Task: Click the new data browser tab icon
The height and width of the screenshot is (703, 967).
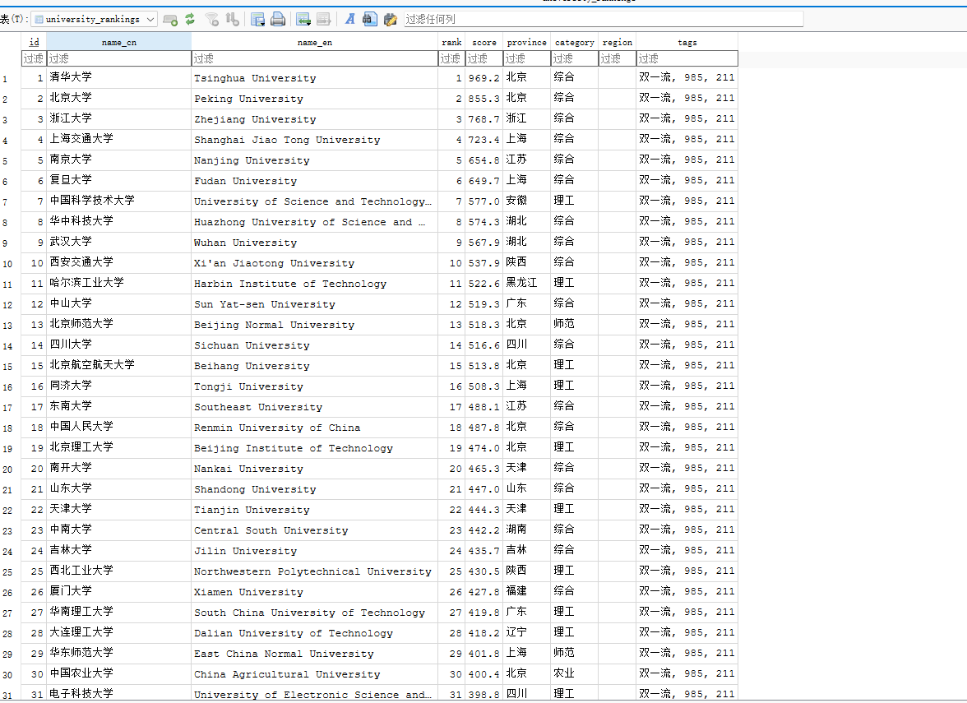Action: (170, 20)
